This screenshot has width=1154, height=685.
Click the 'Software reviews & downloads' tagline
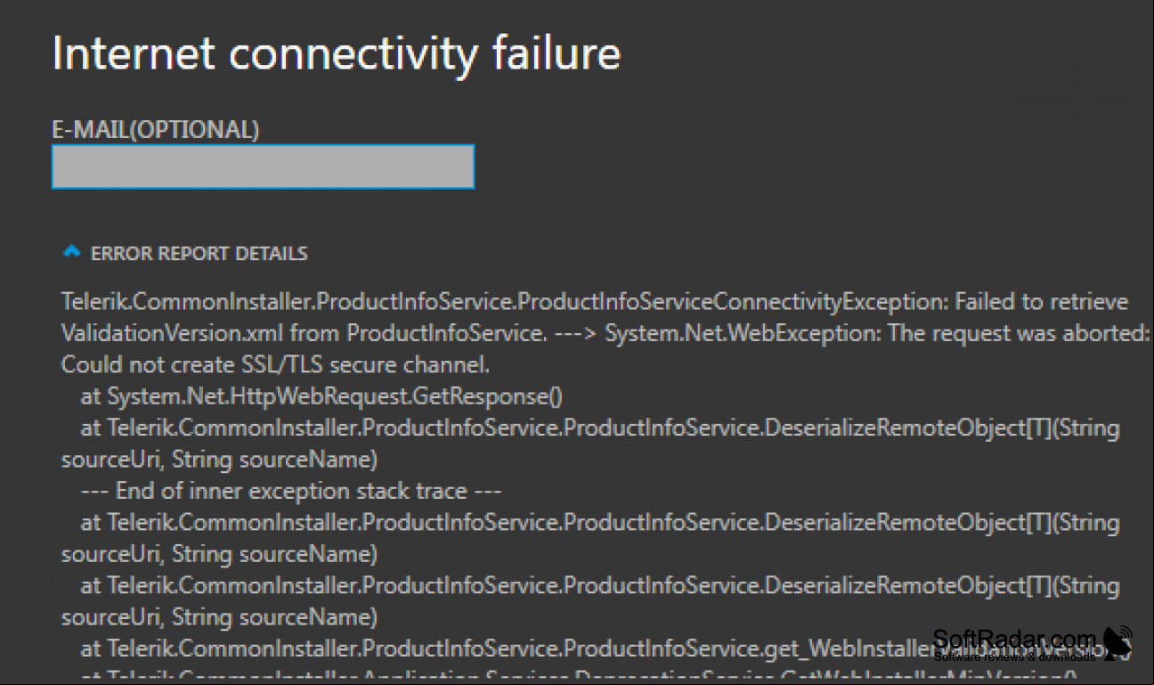(x=1014, y=656)
